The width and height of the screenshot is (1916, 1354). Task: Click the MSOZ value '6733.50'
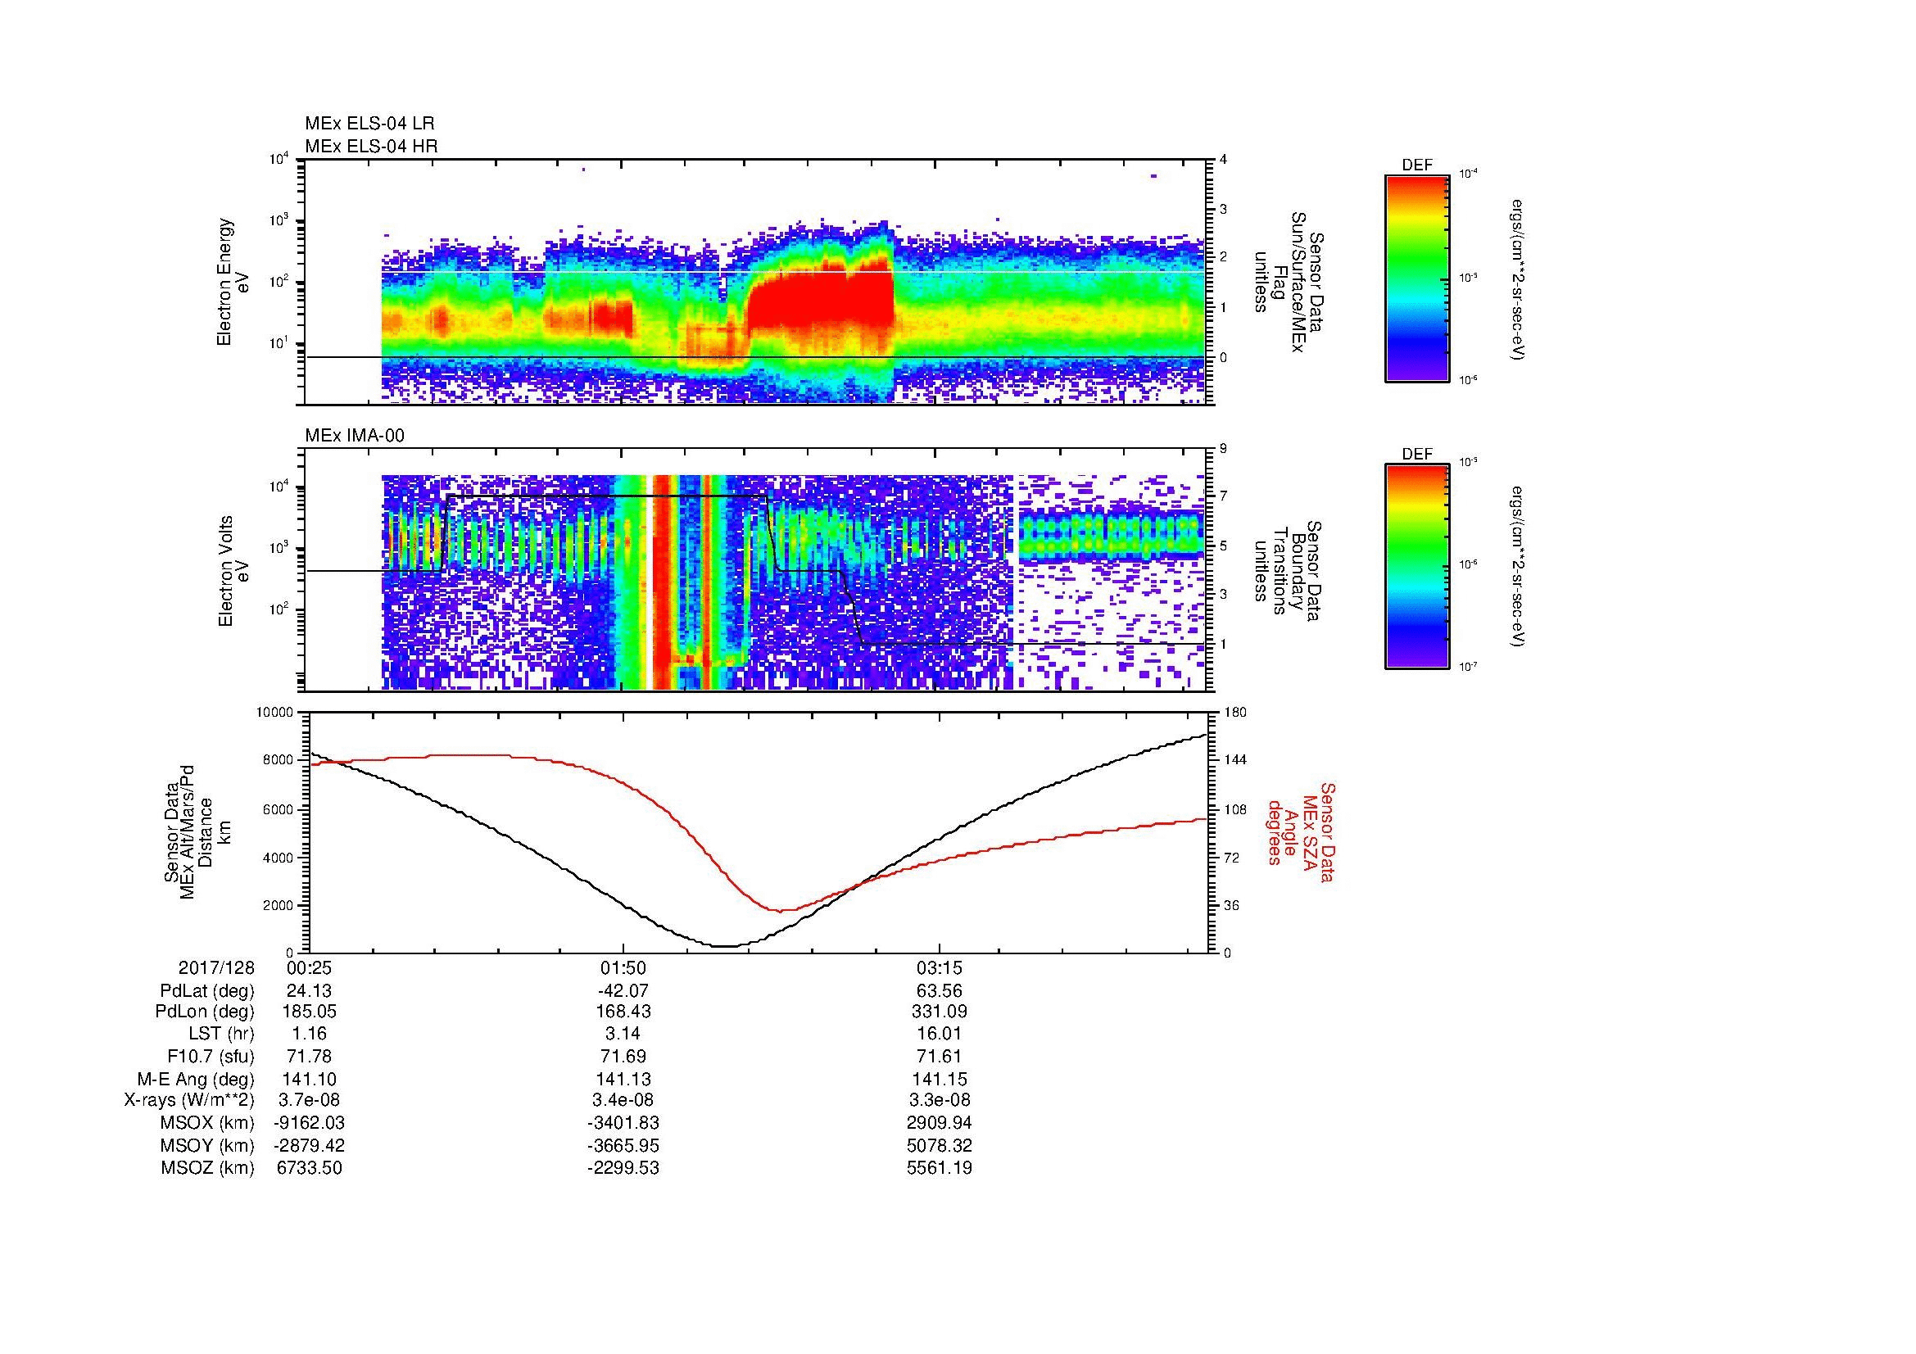click(x=309, y=1168)
